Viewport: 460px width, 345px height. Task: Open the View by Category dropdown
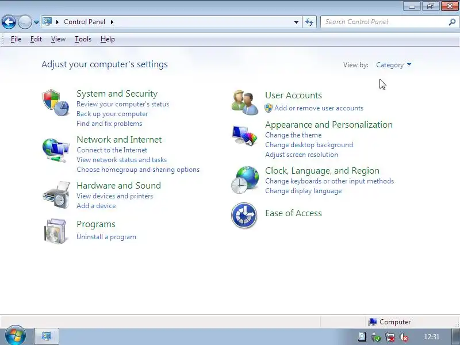(394, 65)
